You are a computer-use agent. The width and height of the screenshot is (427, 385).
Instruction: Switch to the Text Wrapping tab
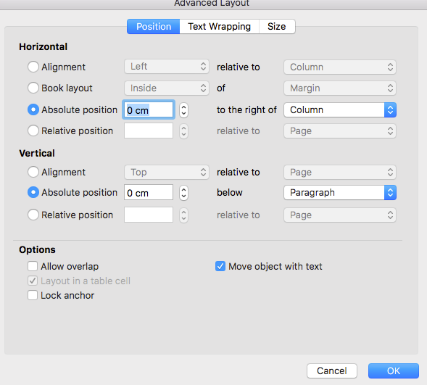(x=219, y=26)
